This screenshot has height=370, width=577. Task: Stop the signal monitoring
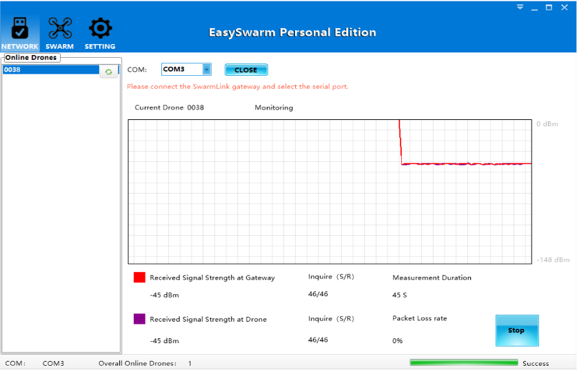[517, 330]
